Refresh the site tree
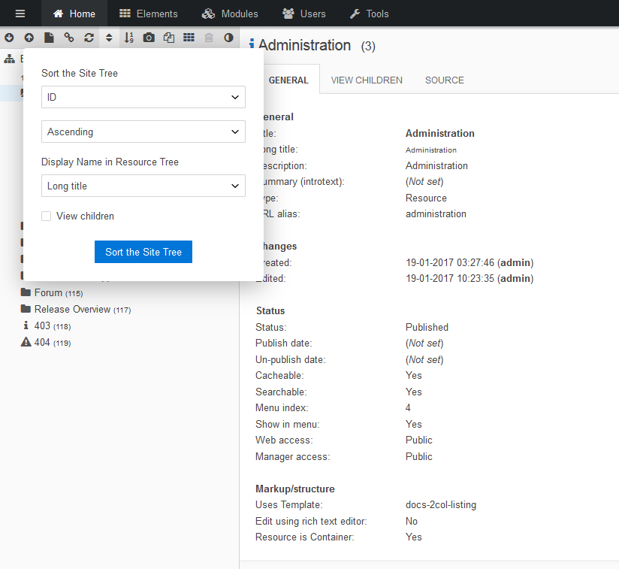 coord(89,38)
